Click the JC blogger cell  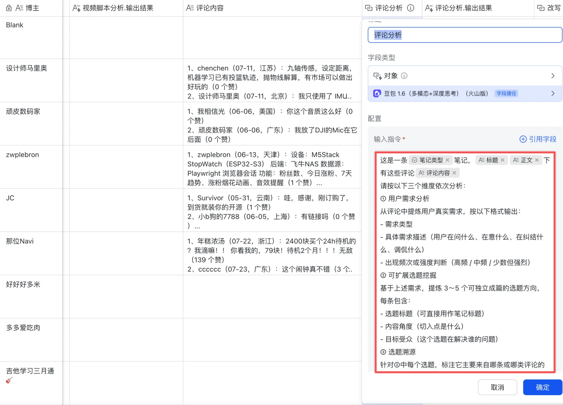[31, 210]
